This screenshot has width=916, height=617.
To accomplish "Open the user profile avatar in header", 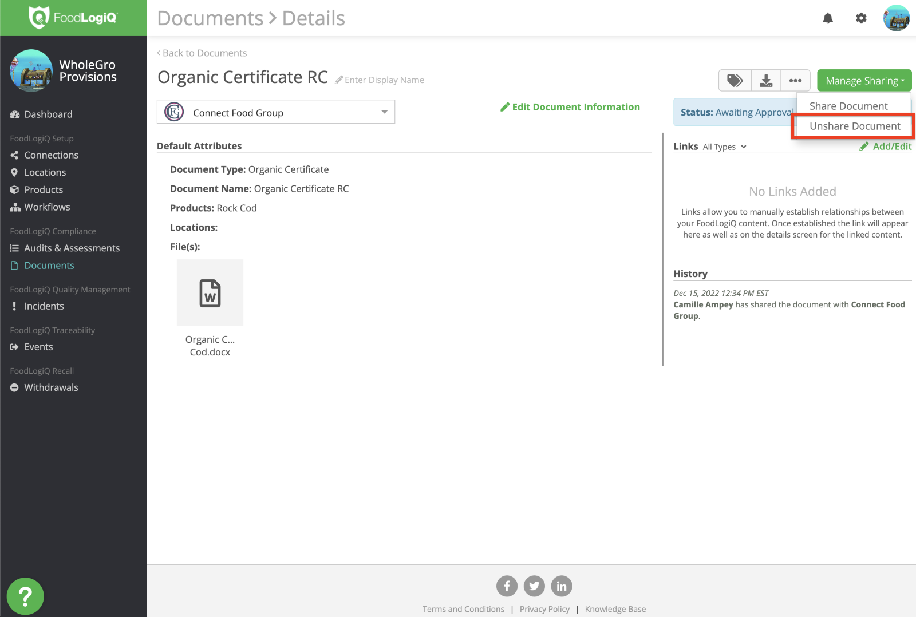I will pos(897,18).
